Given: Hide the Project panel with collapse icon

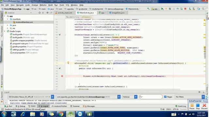Looking at the screenshot, I should click(x=52, y=13).
